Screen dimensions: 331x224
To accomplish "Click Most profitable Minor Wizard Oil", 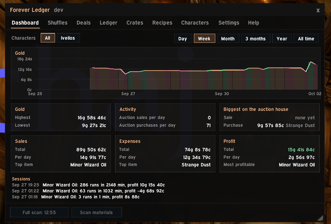I will coord(297,165).
